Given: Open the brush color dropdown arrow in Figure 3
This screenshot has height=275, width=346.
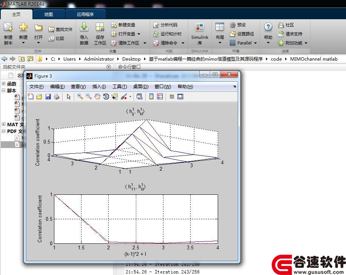Looking at the screenshot, I should (131, 96).
